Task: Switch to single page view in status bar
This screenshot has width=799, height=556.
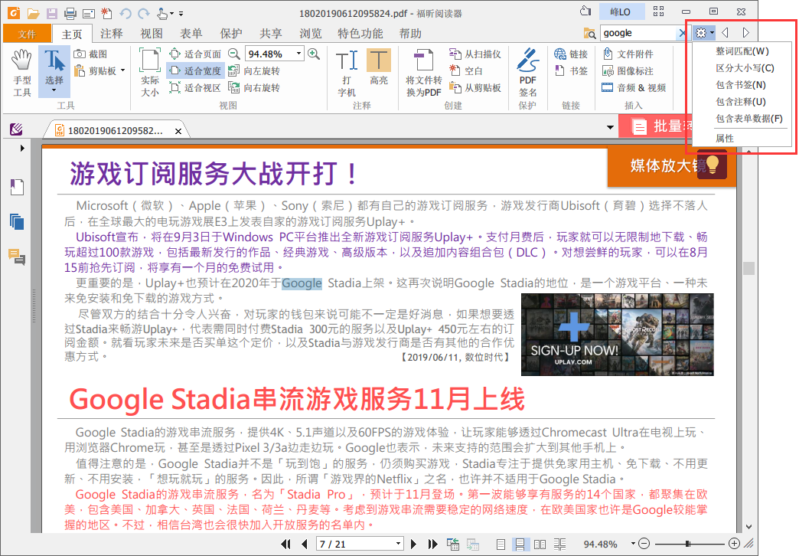Action: point(501,545)
